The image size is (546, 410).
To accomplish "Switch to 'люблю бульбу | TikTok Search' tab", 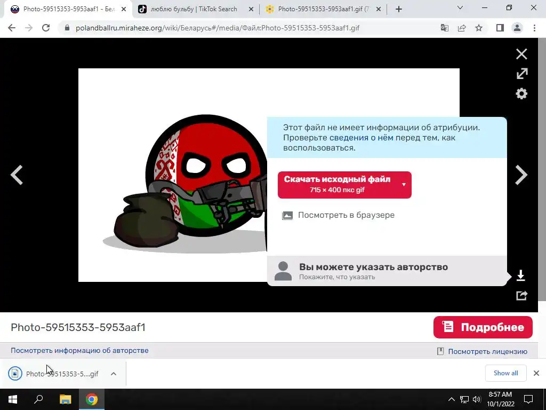I will (x=196, y=9).
